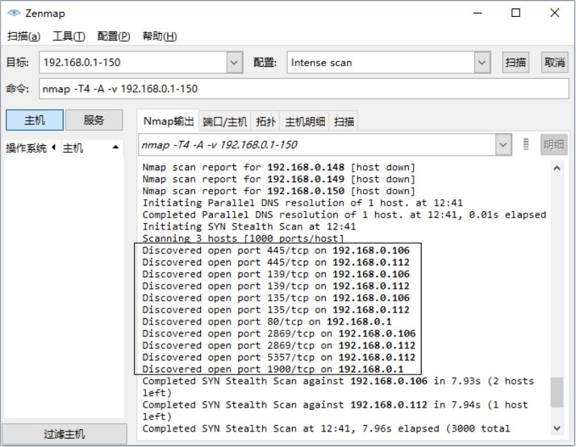Expand the 目标 target address dropdown

235,63
